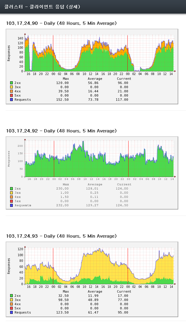The height and width of the screenshot is (330, 186).
Task: Click 3xx Average value 48.89 for 103.17.24.93
Action: pyautogui.click(x=93, y=300)
